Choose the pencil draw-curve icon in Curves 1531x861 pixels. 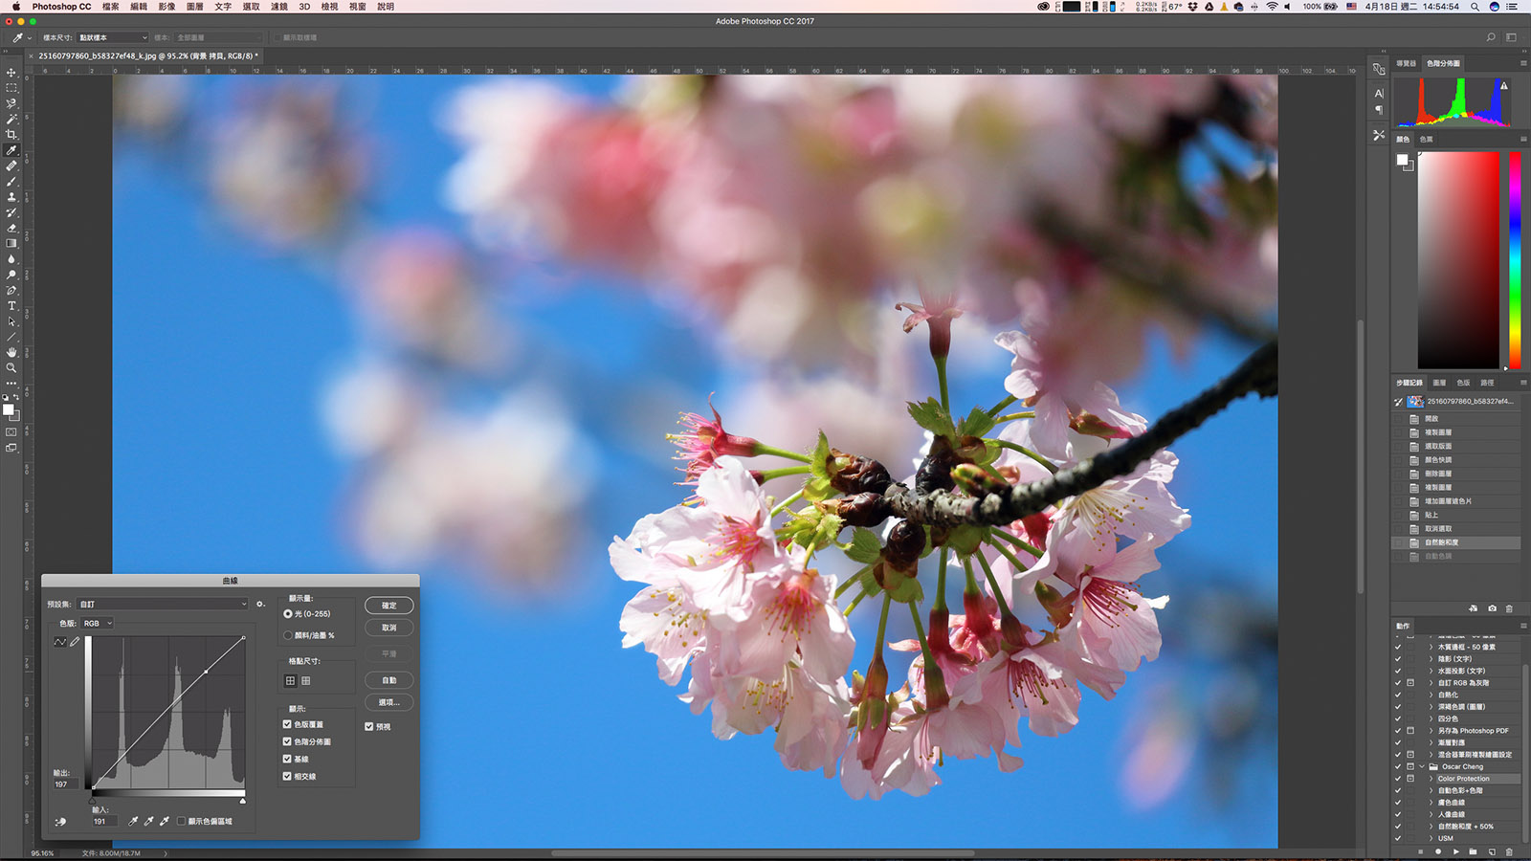click(75, 642)
